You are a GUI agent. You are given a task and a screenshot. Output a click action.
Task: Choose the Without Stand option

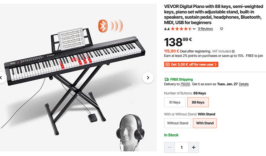[x=178, y=123]
